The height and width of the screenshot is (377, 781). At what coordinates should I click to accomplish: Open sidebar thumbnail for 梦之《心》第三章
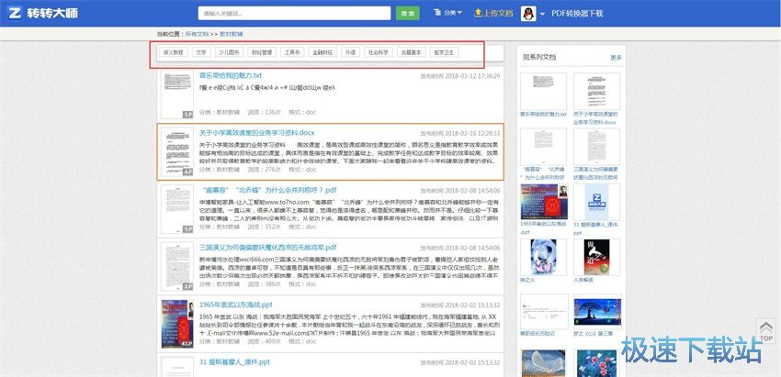click(596, 313)
